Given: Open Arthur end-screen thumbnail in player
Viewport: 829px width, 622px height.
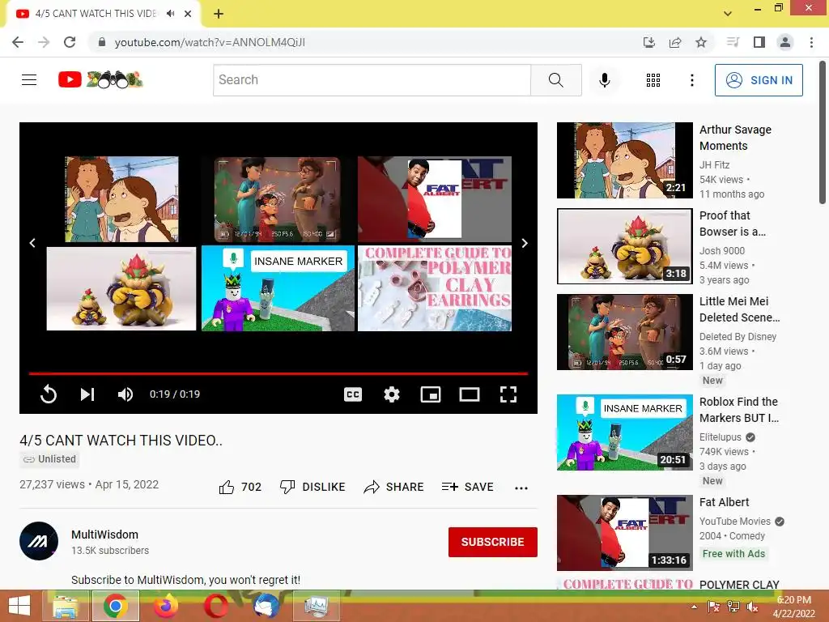Looking at the screenshot, I should coord(121,199).
